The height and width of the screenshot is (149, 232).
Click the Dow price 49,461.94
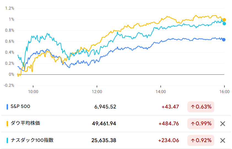104,124
